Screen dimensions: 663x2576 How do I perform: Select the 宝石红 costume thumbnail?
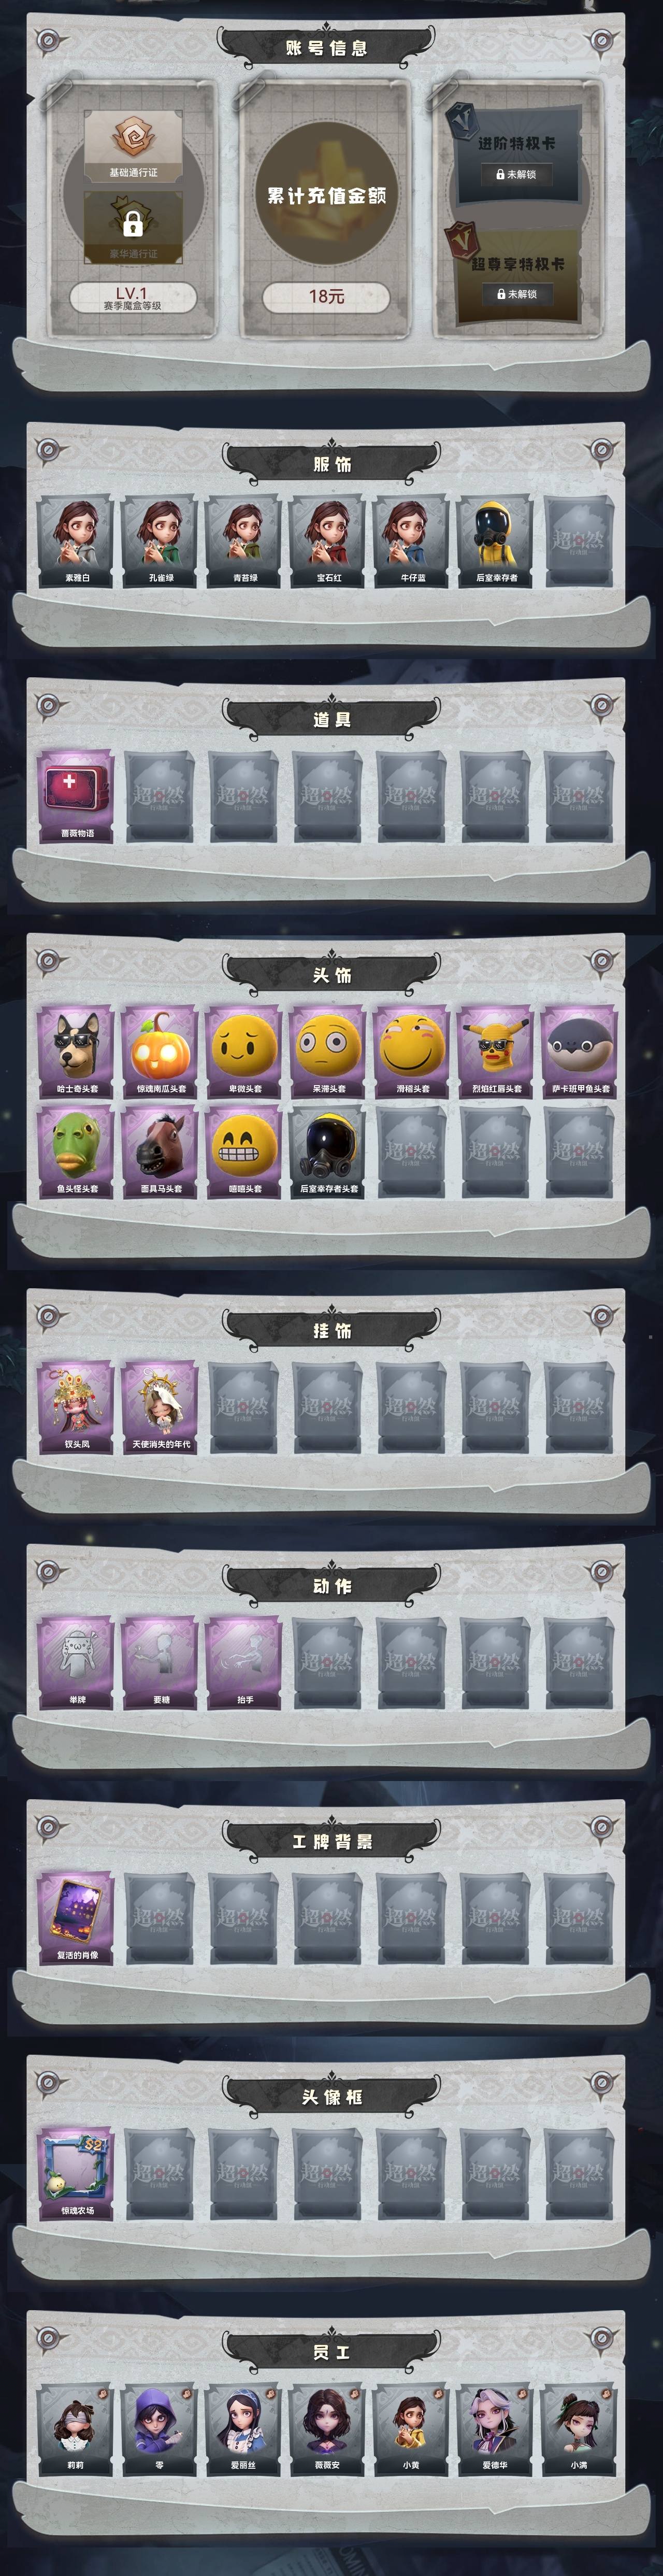click(x=328, y=541)
